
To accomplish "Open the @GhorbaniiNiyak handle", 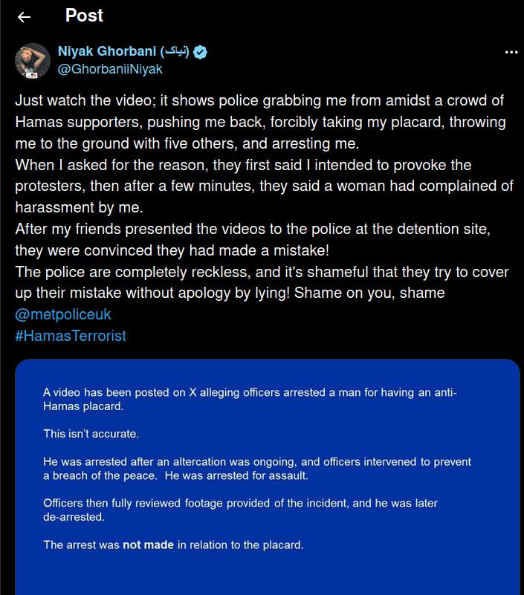I will tap(110, 69).
